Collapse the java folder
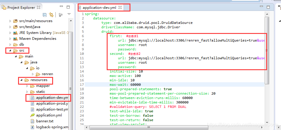This screenshot has width=281, height=130. [22, 62]
